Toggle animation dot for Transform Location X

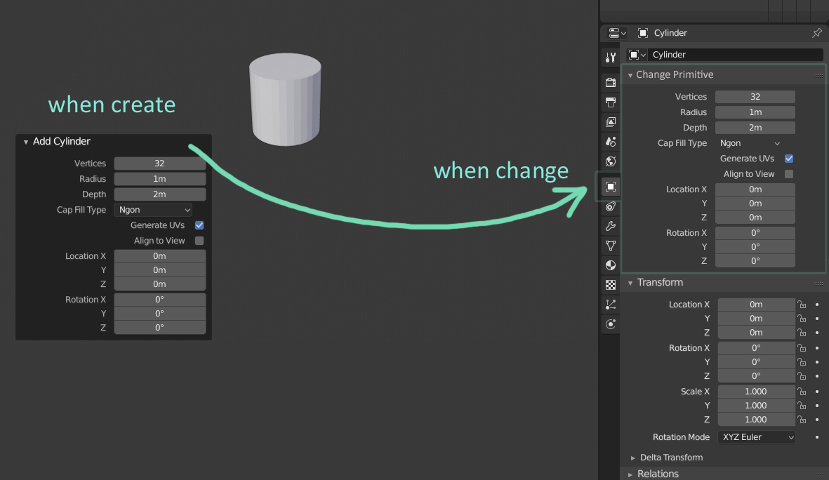point(817,305)
